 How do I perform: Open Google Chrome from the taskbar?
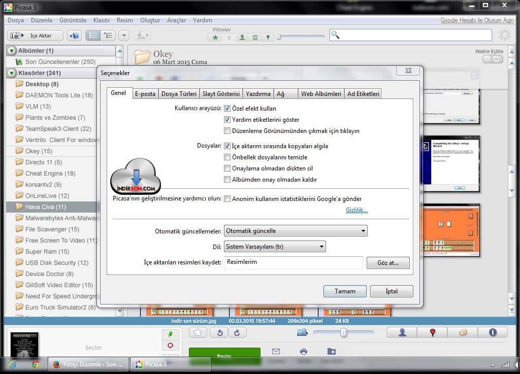pyautogui.click(x=36, y=364)
